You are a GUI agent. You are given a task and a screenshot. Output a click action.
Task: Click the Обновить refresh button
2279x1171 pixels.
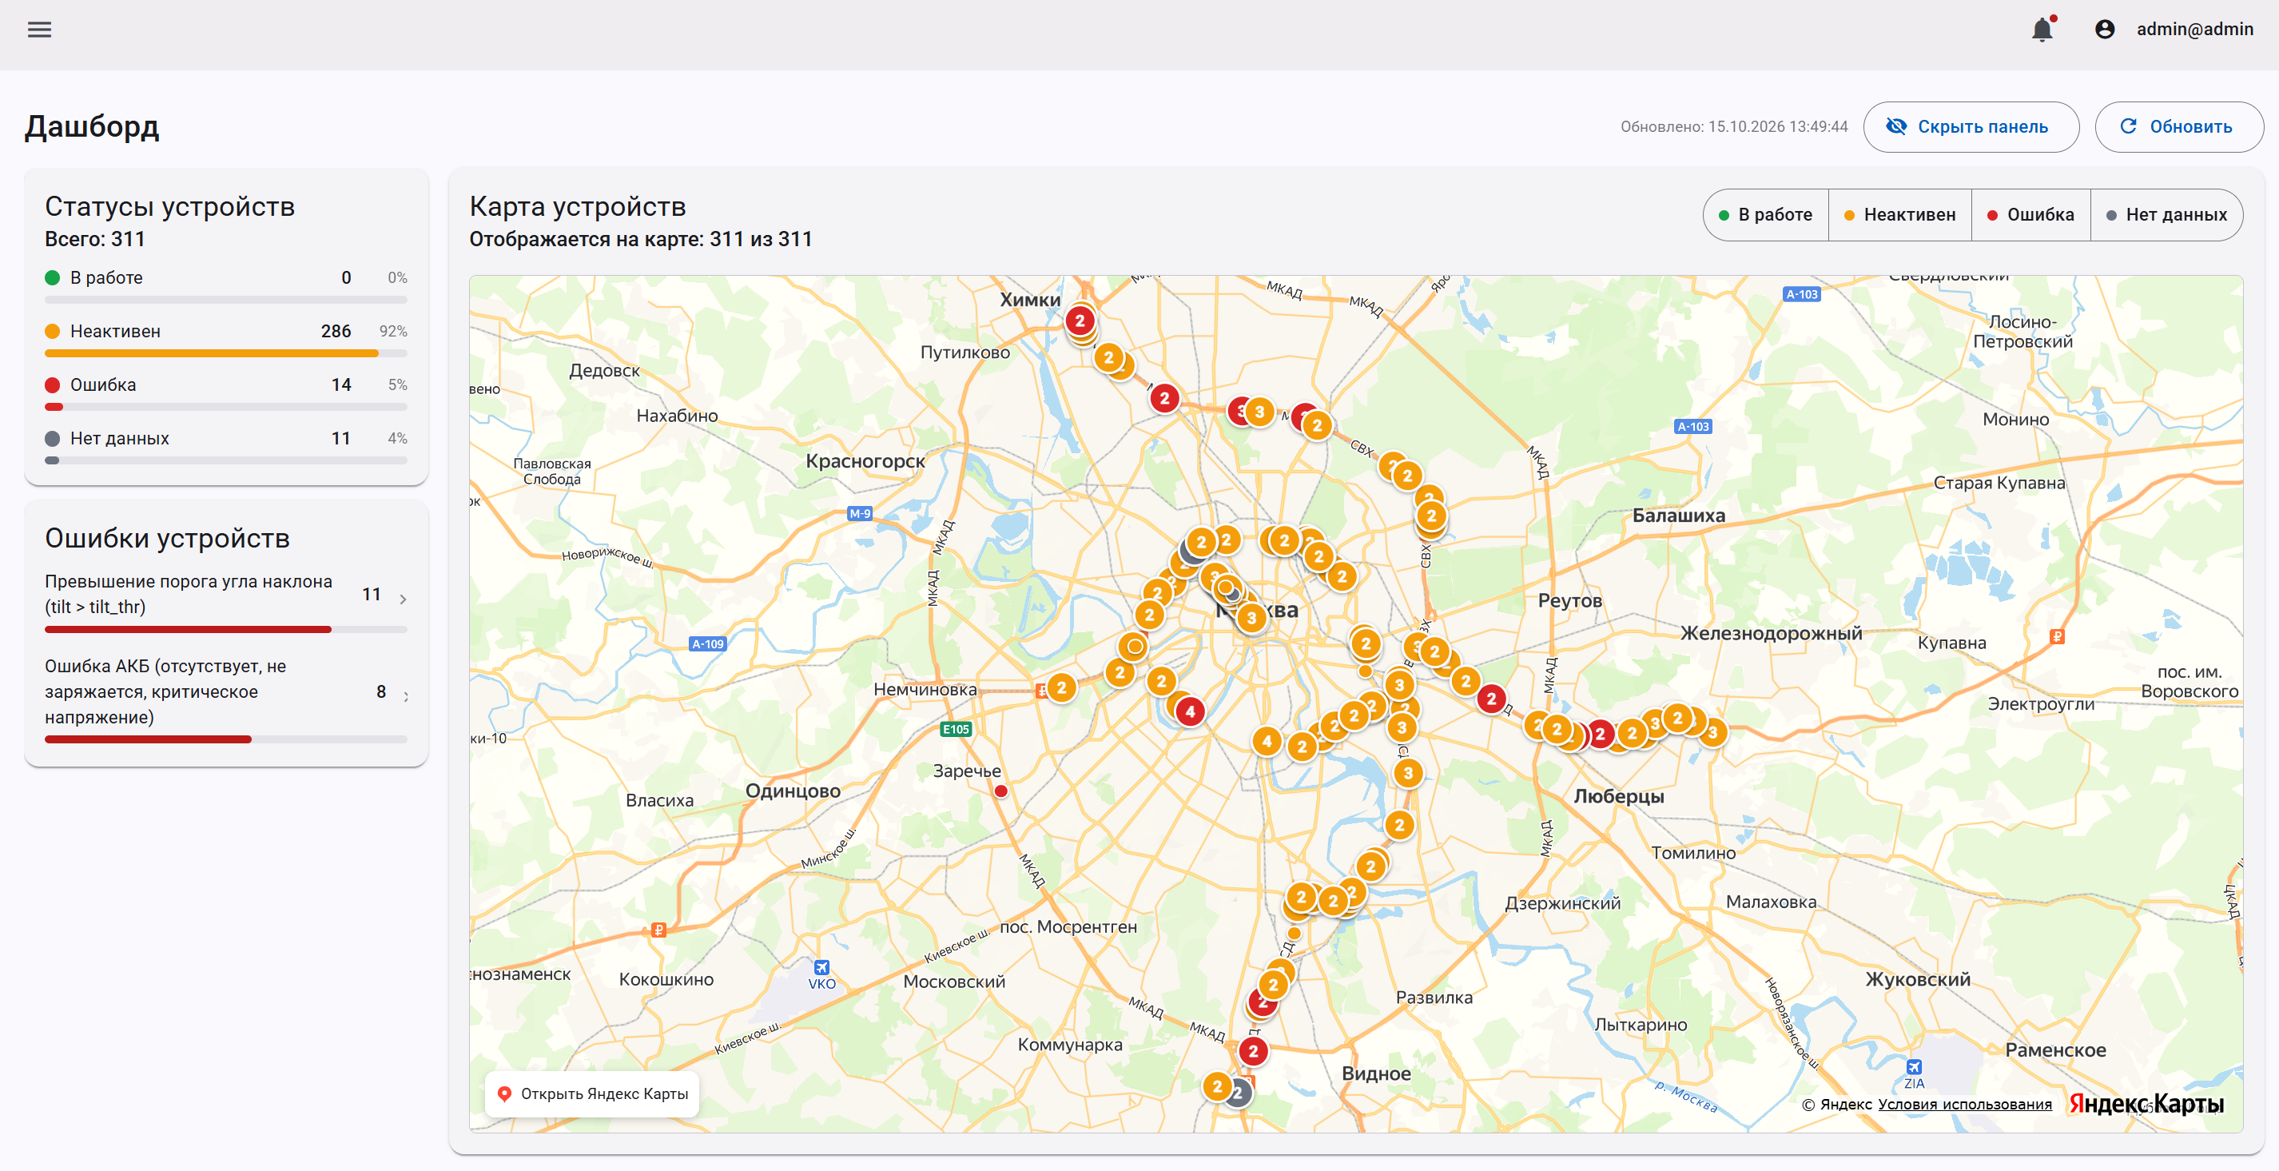(2178, 126)
